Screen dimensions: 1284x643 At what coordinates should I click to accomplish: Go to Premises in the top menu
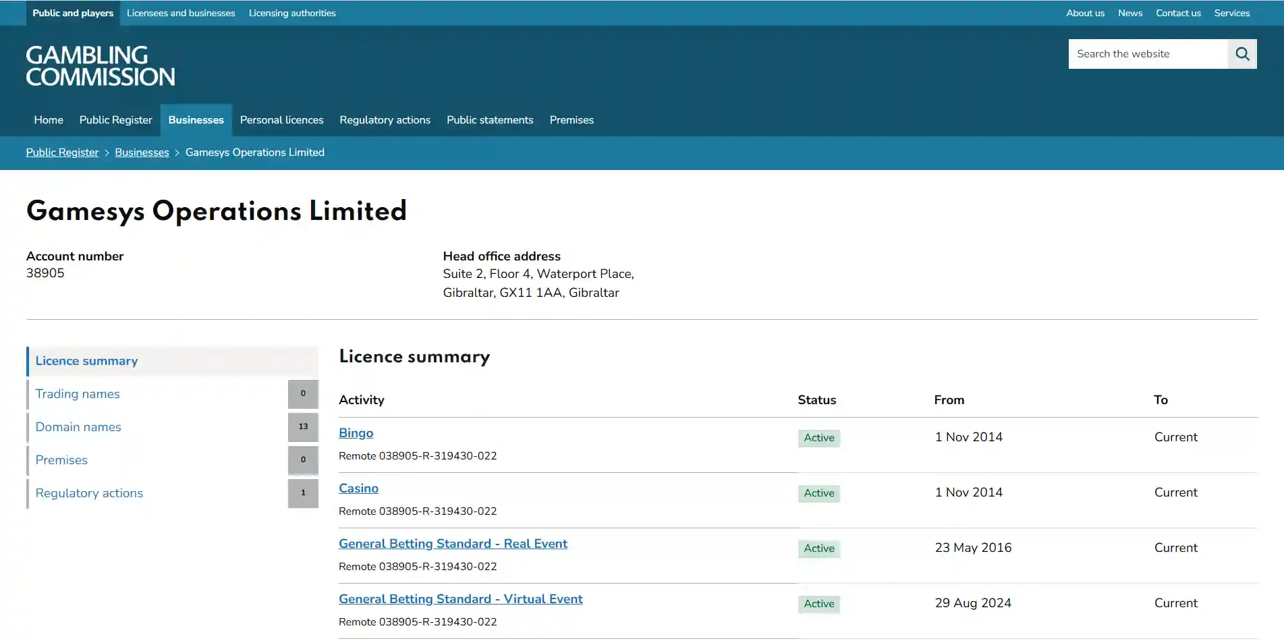571,120
